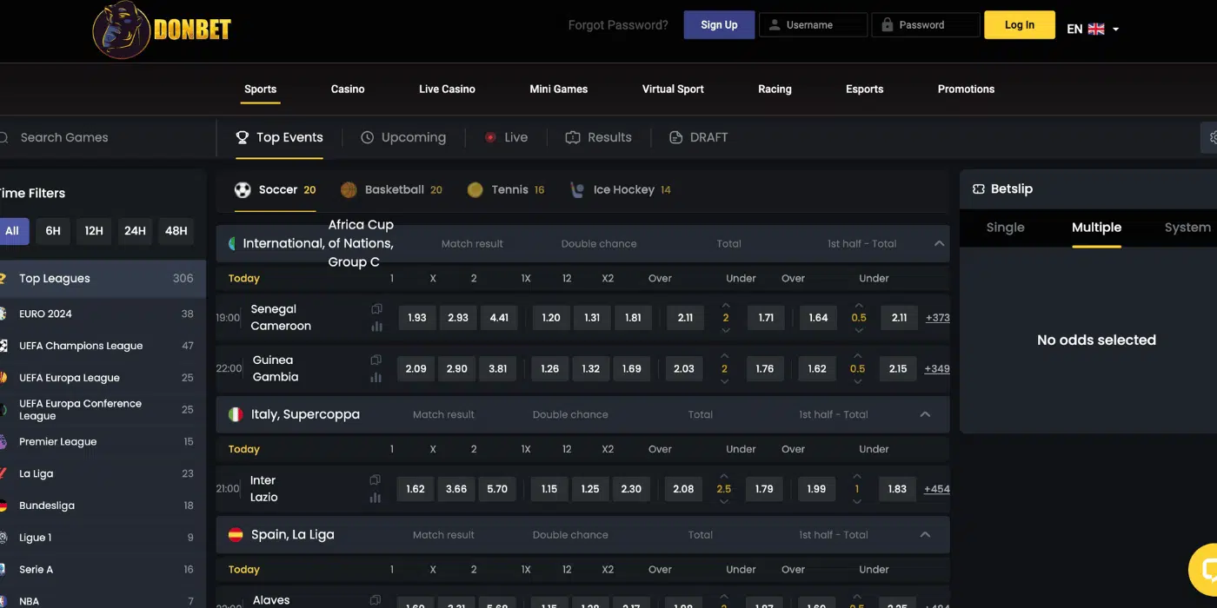
Task: Open the live chat bubble icon
Action: pos(1208,570)
